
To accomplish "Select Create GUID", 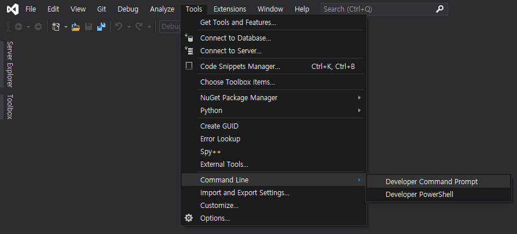I will click(274, 126).
